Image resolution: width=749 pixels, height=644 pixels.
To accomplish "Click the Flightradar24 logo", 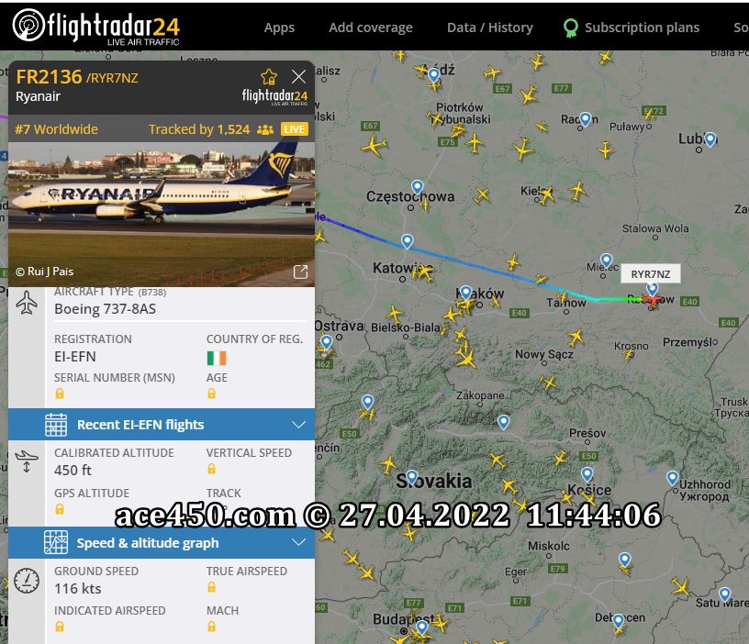I will (x=96, y=27).
